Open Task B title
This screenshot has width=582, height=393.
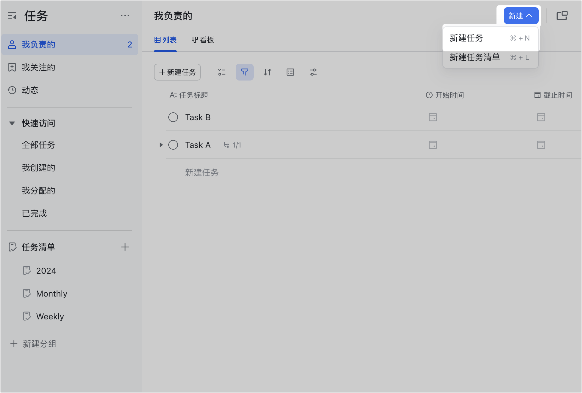coord(198,117)
